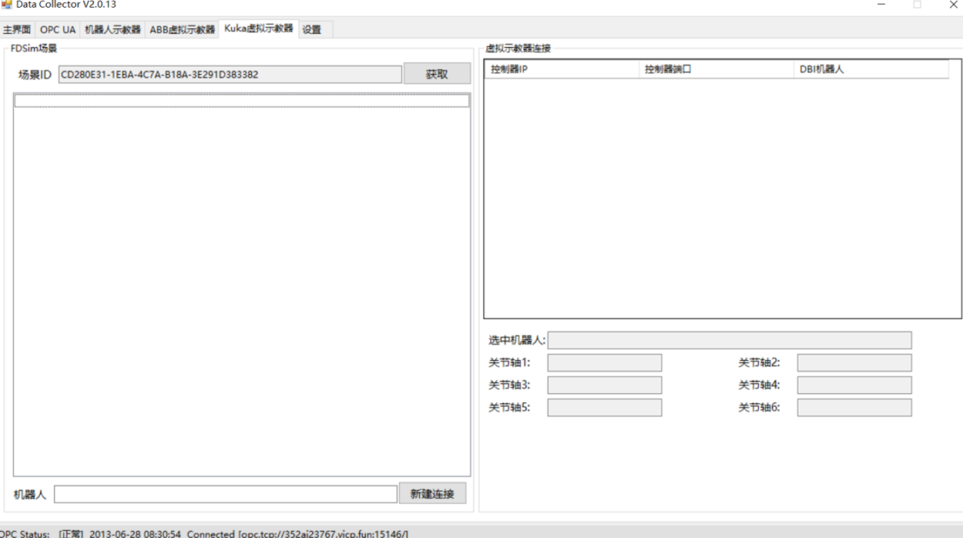Screen dimensions: 963x538
Task: Go to the ABB虚拟示教器 tab
Action: click(x=182, y=30)
